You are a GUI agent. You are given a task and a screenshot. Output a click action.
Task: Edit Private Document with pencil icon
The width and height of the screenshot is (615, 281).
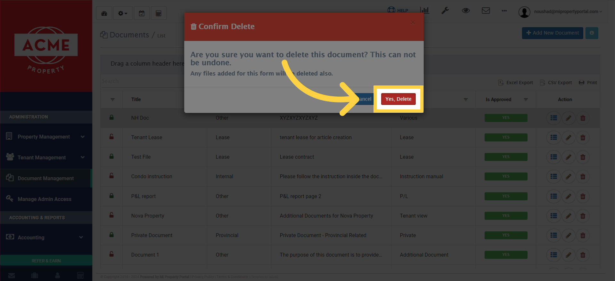click(568, 236)
